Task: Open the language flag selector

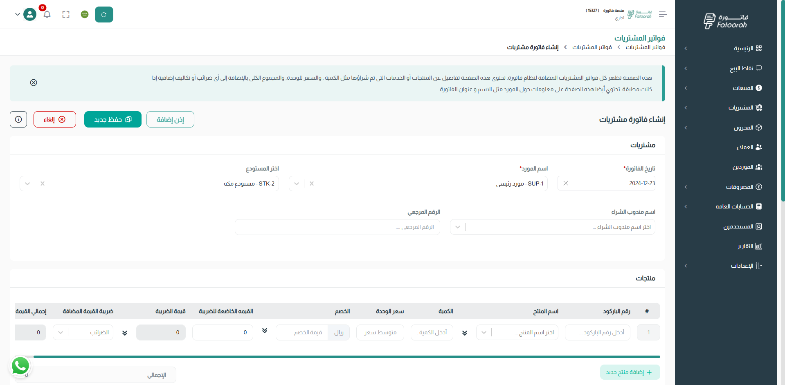Action: pos(85,15)
